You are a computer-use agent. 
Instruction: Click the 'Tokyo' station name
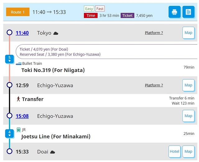point(44,33)
